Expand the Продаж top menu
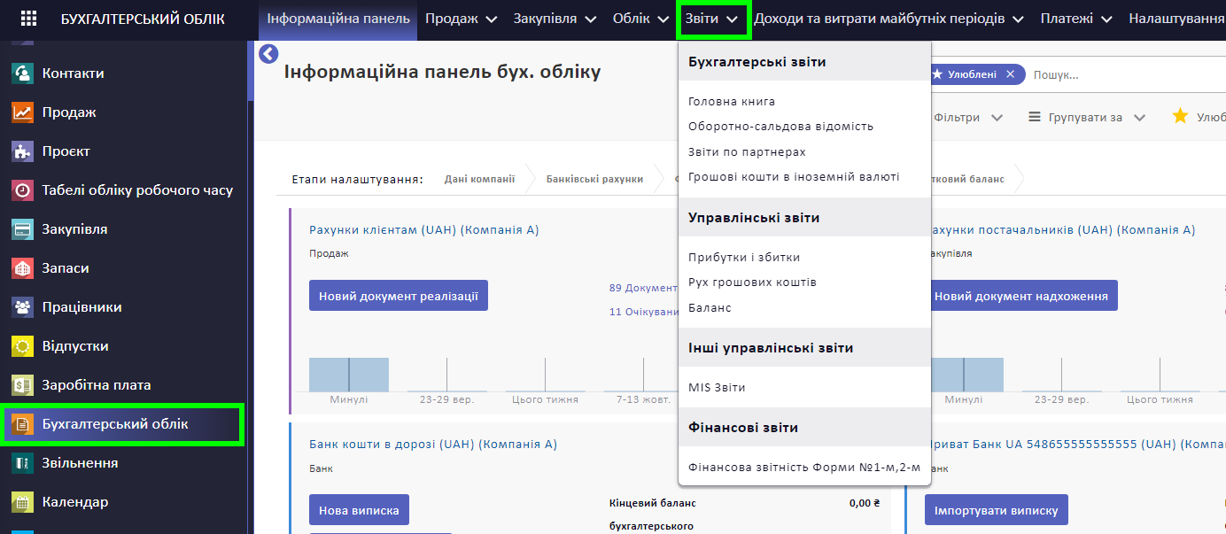This screenshot has width=1226, height=534. coord(461,19)
